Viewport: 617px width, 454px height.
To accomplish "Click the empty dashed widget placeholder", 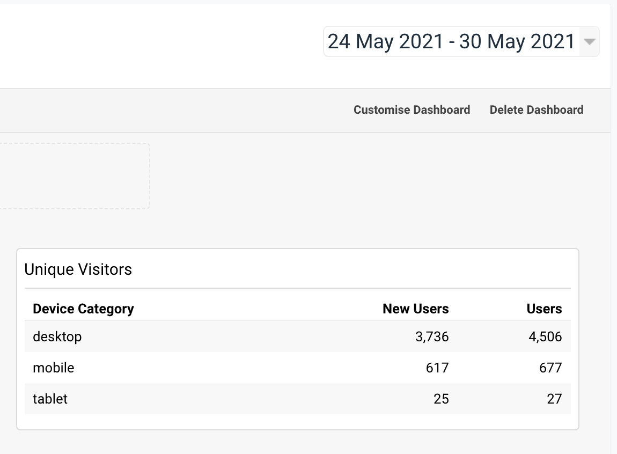I will click(x=75, y=176).
